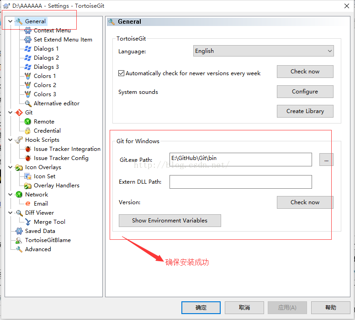Click Create Library button

click(305, 111)
